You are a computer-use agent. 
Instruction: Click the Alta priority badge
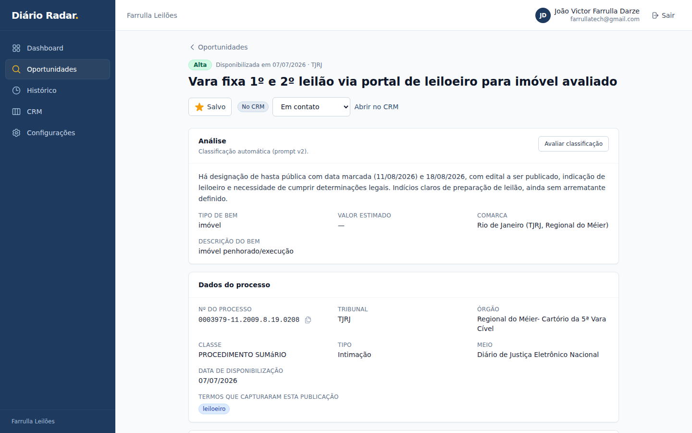pyautogui.click(x=200, y=65)
